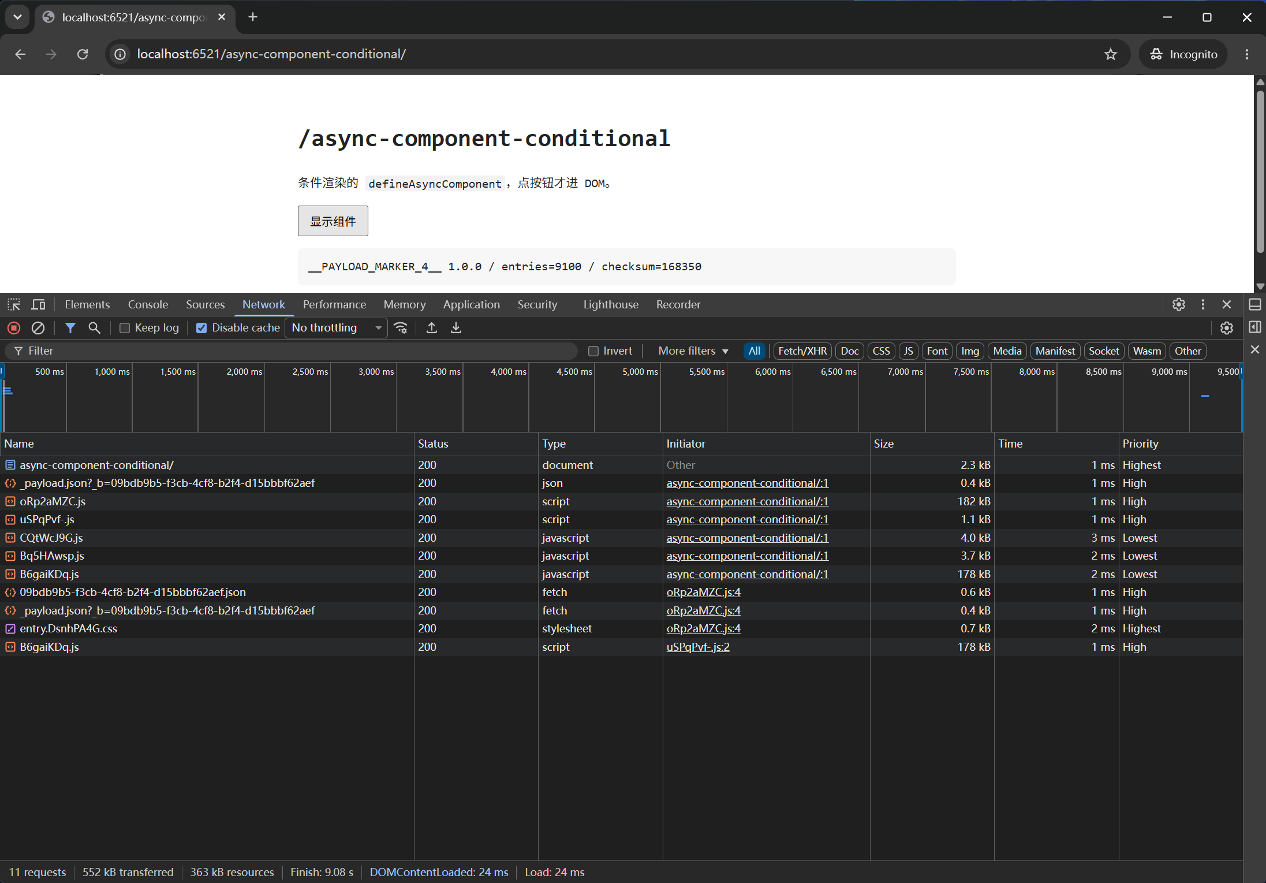This screenshot has width=1266, height=883.
Task: Click the address bar URL
Action: 271,54
